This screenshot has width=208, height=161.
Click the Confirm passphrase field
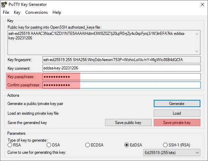[x=122, y=85]
